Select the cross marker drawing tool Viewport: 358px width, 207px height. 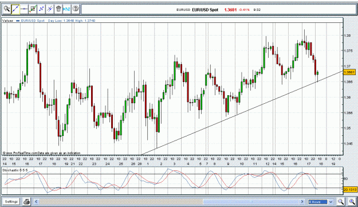tap(41, 9)
